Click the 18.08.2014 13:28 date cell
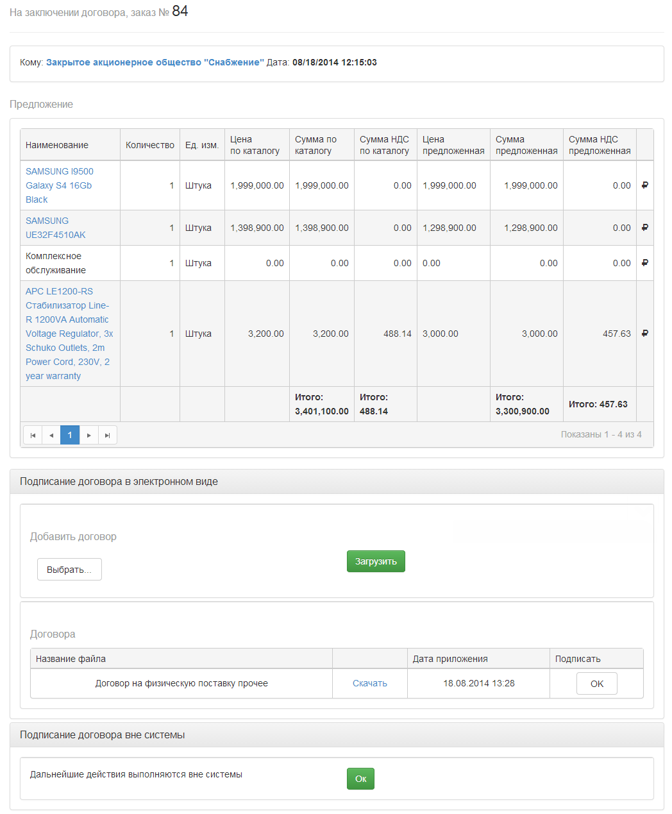Screen dimensions: 672x814 478,683
